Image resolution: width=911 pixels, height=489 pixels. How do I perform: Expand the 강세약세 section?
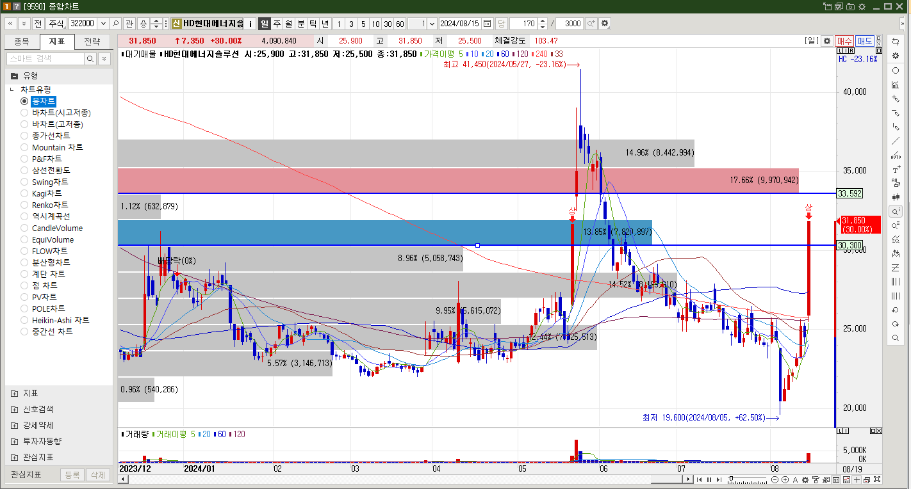pyautogui.click(x=15, y=425)
